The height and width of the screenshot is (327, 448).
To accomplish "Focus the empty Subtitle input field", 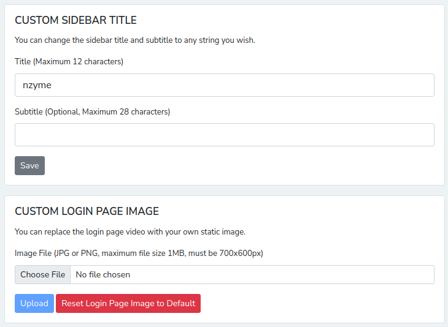I will [224, 135].
